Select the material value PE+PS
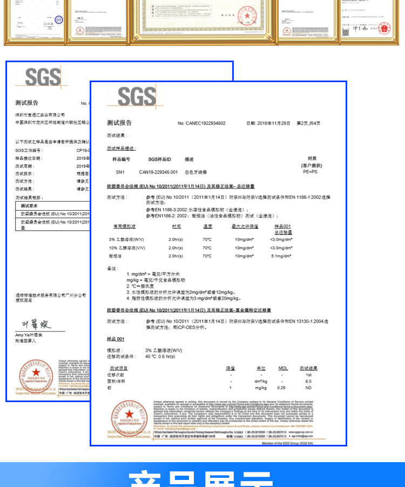The image size is (405, 487). pos(310,171)
